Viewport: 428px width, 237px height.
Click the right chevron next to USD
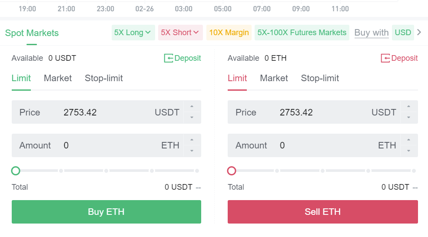[419, 32]
